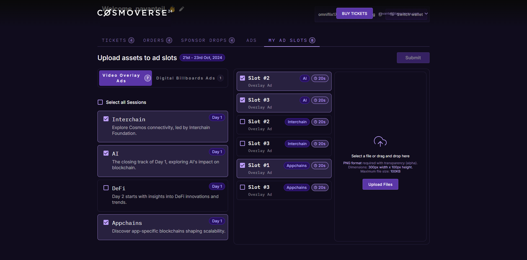Uncheck the AI session checkbox
The width and height of the screenshot is (527, 260).
click(106, 153)
